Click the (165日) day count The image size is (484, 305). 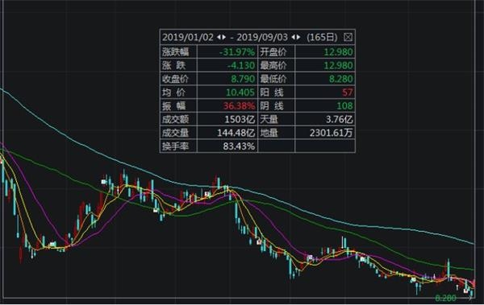[322, 37]
